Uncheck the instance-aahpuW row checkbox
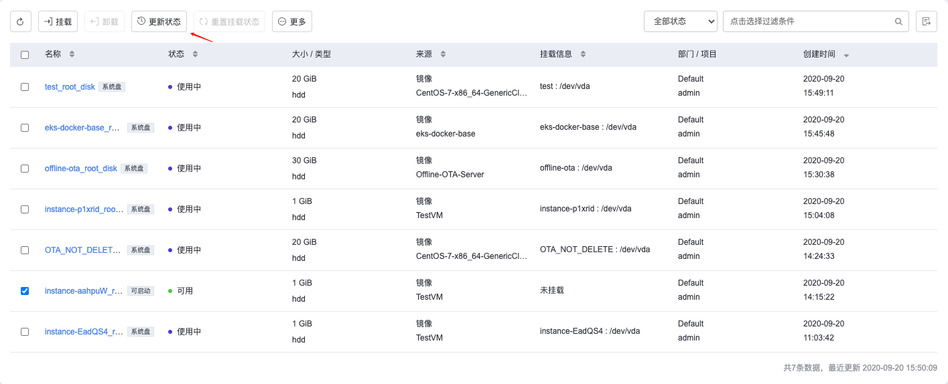Screen dimensions: 948x384 click(x=25, y=291)
